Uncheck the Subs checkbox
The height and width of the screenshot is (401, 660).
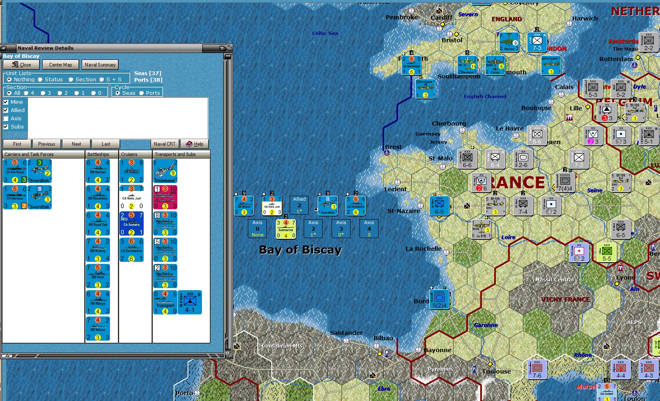click(x=6, y=127)
